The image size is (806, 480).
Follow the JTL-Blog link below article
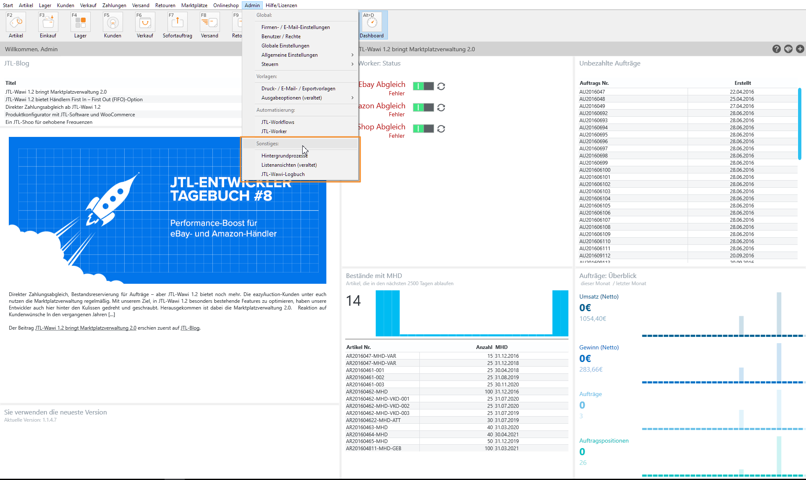point(190,328)
